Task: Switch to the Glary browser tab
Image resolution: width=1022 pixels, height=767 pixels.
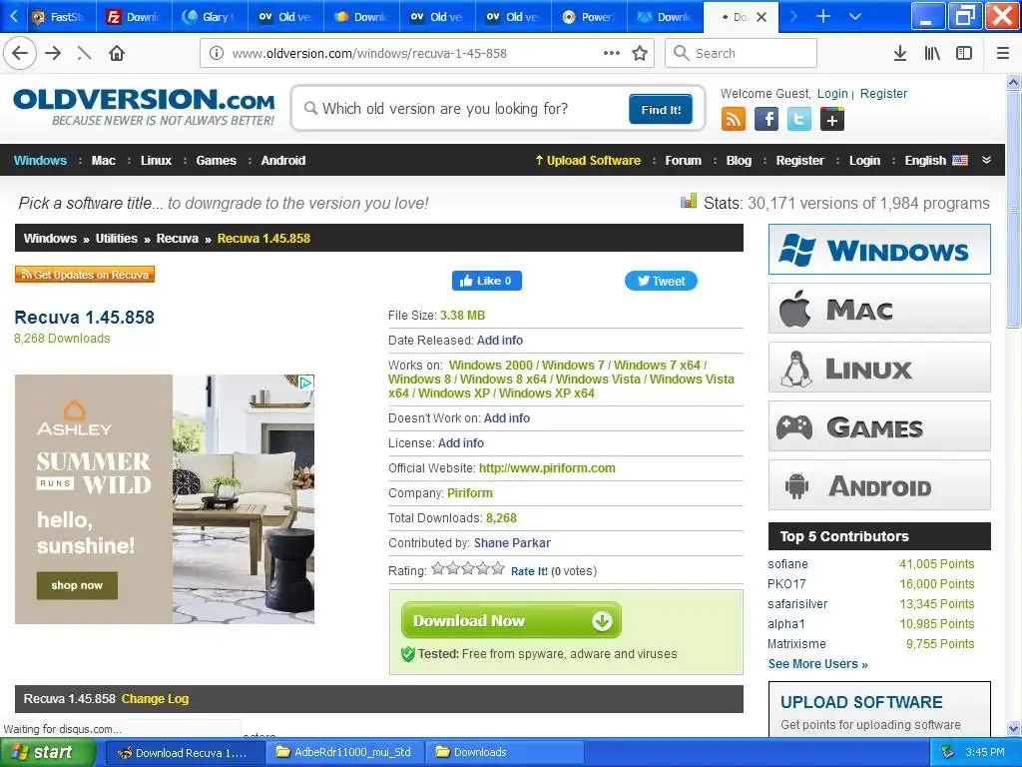Action: click(x=210, y=17)
